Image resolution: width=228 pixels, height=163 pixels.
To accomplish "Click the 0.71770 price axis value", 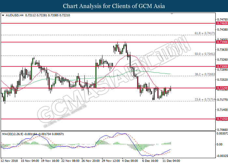I will click(222, 100).
